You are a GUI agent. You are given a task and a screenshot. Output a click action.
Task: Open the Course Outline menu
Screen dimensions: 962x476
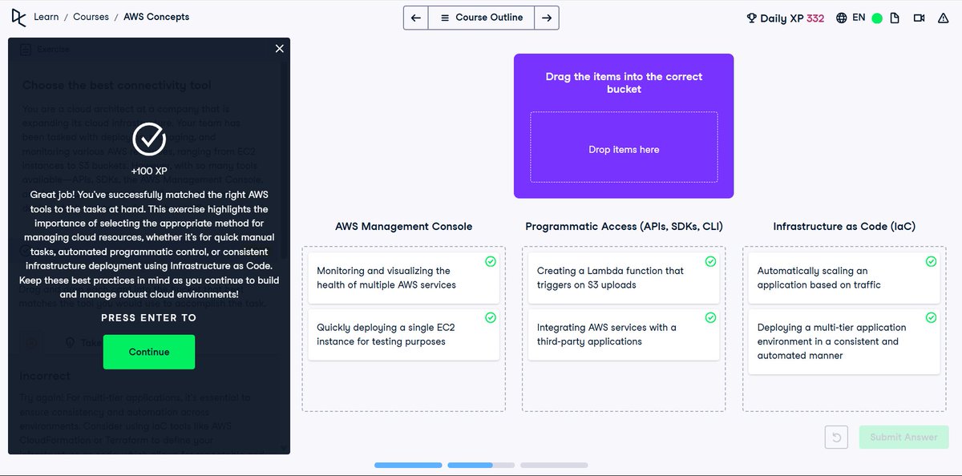(481, 18)
